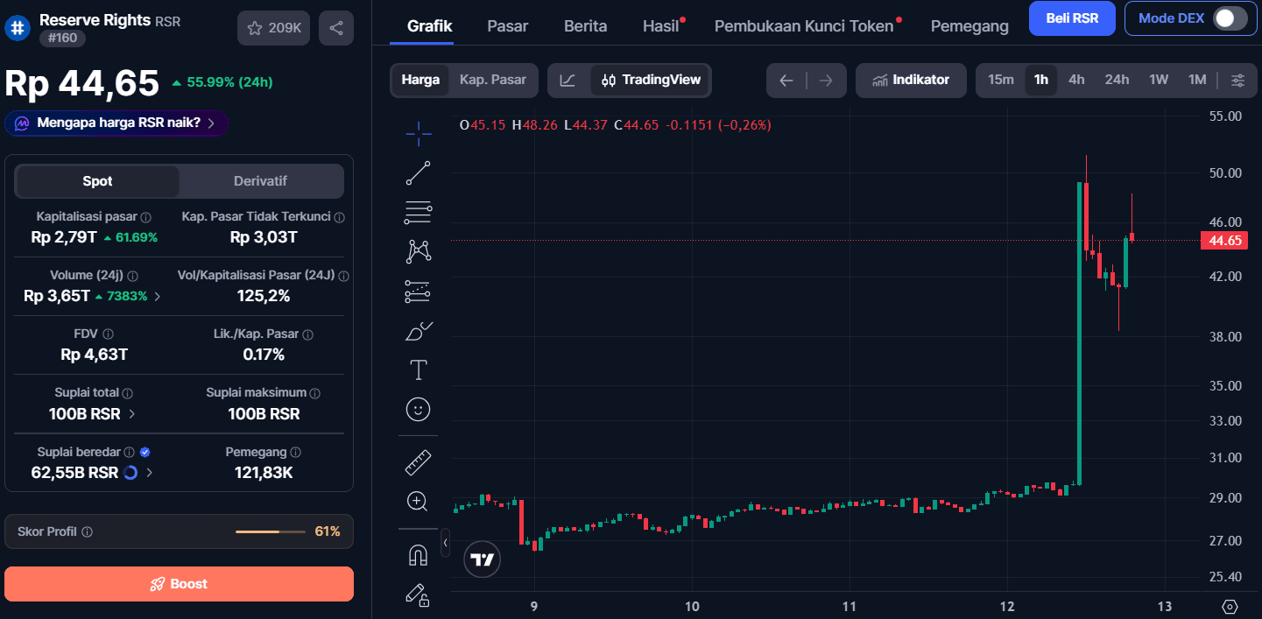Collapse the drawing toolbar side arrow
This screenshot has height=619, width=1262.
pos(445,543)
